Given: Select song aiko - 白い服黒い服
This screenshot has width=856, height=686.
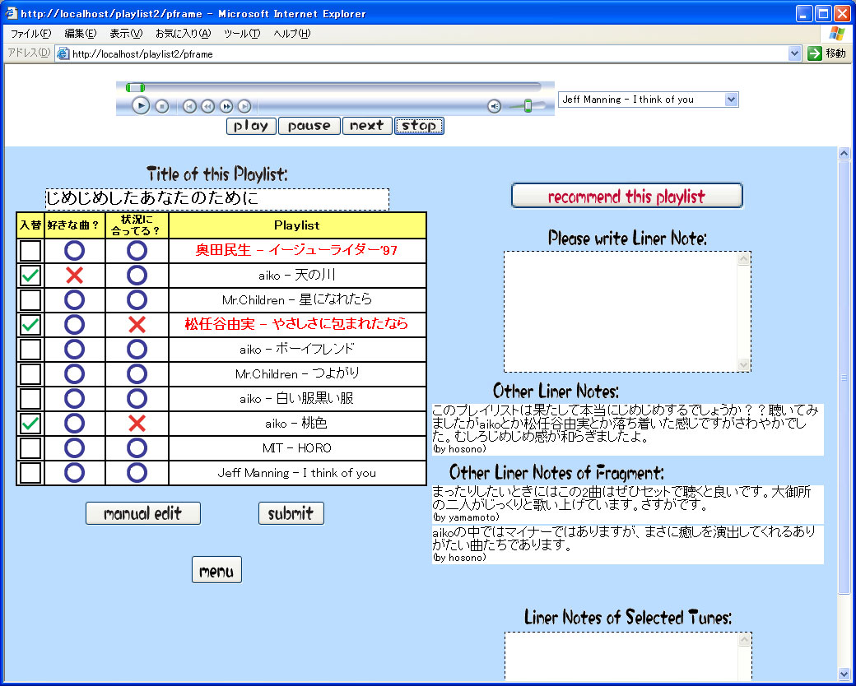Looking at the screenshot, I should [297, 399].
